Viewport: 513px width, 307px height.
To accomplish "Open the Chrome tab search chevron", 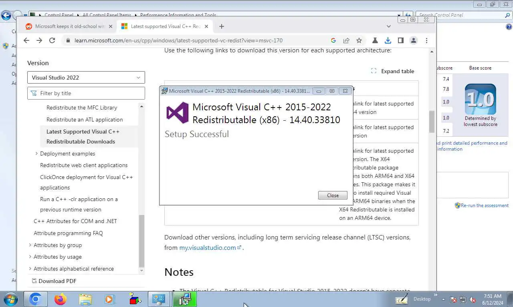I will [389, 26].
